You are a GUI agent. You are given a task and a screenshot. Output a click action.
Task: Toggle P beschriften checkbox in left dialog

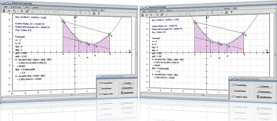[x=100, y=83]
